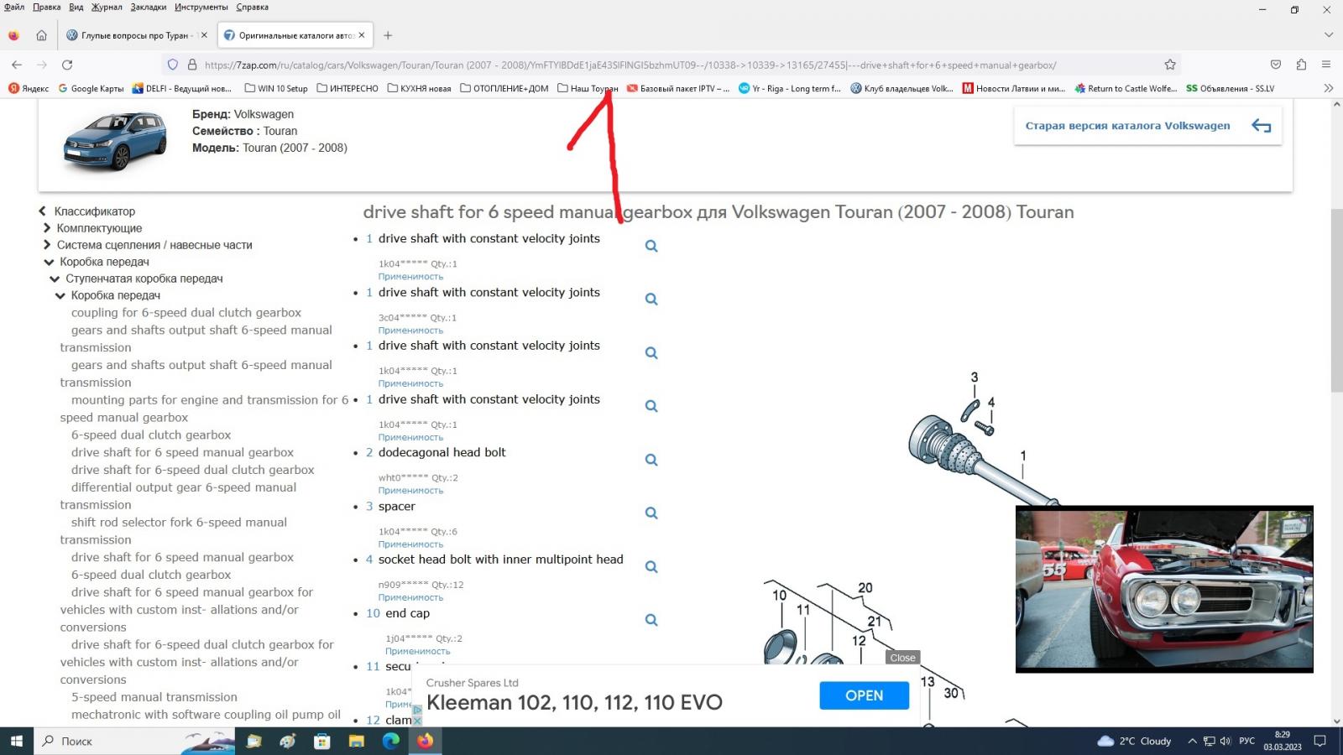Switch to the 'Глупые вопросы про Туран' tab
Image resolution: width=1343 pixels, height=755 pixels.
pos(137,35)
